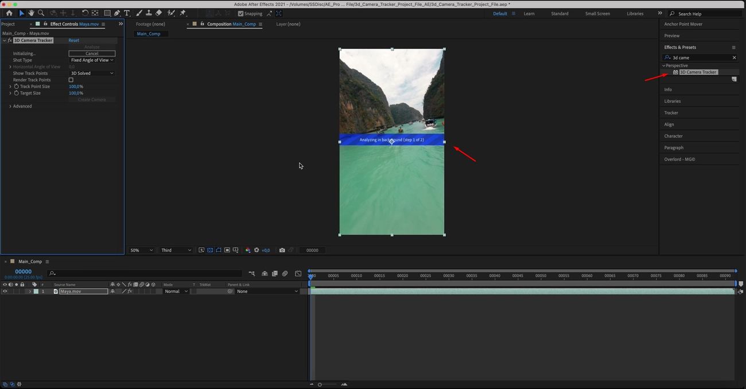746x389 pixels.
Task: Expand the Advanced section in Effect Controls
Action: [10, 106]
